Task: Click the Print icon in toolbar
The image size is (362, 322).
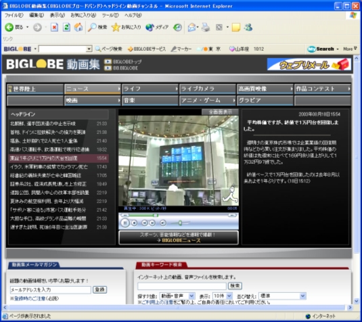Action: tap(206, 28)
